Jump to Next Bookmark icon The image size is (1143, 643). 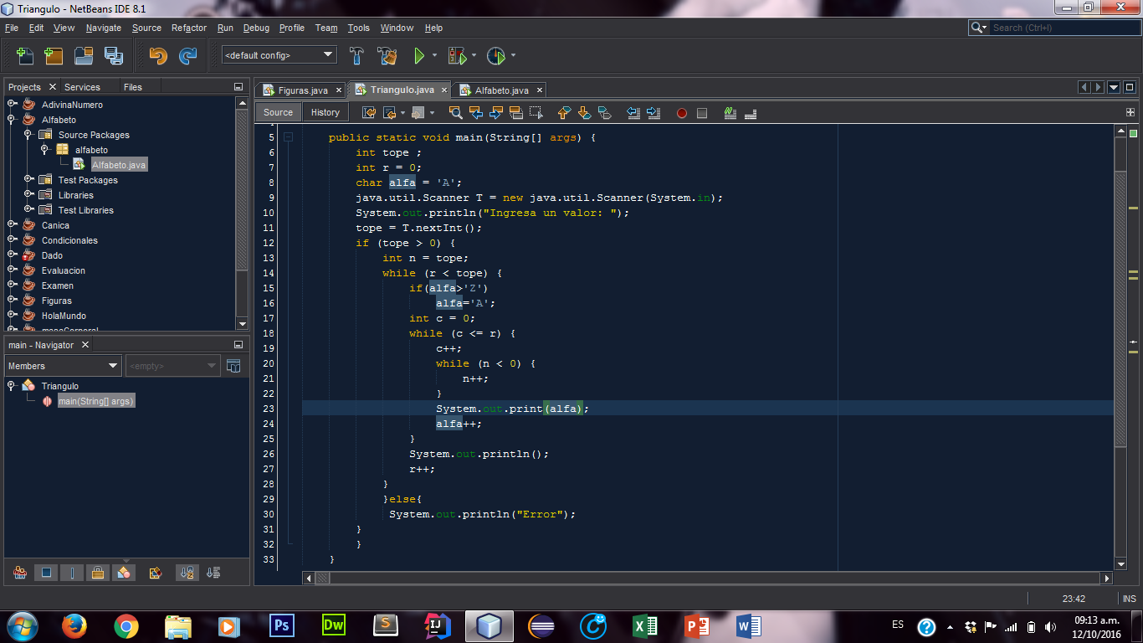[x=584, y=113]
